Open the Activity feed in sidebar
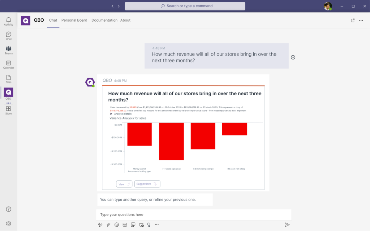 (x=8, y=21)
